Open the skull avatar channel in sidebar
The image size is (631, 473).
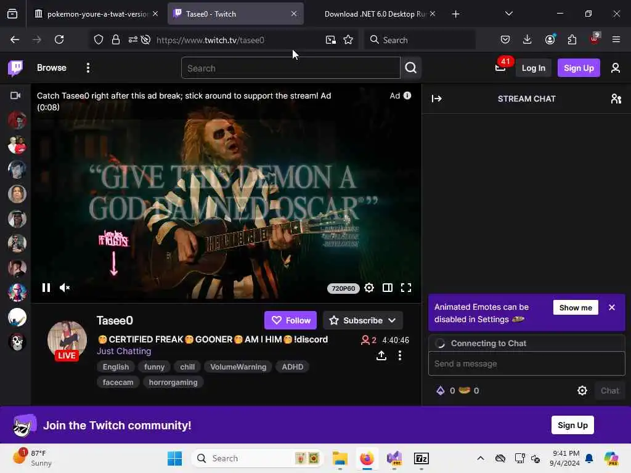17,342
